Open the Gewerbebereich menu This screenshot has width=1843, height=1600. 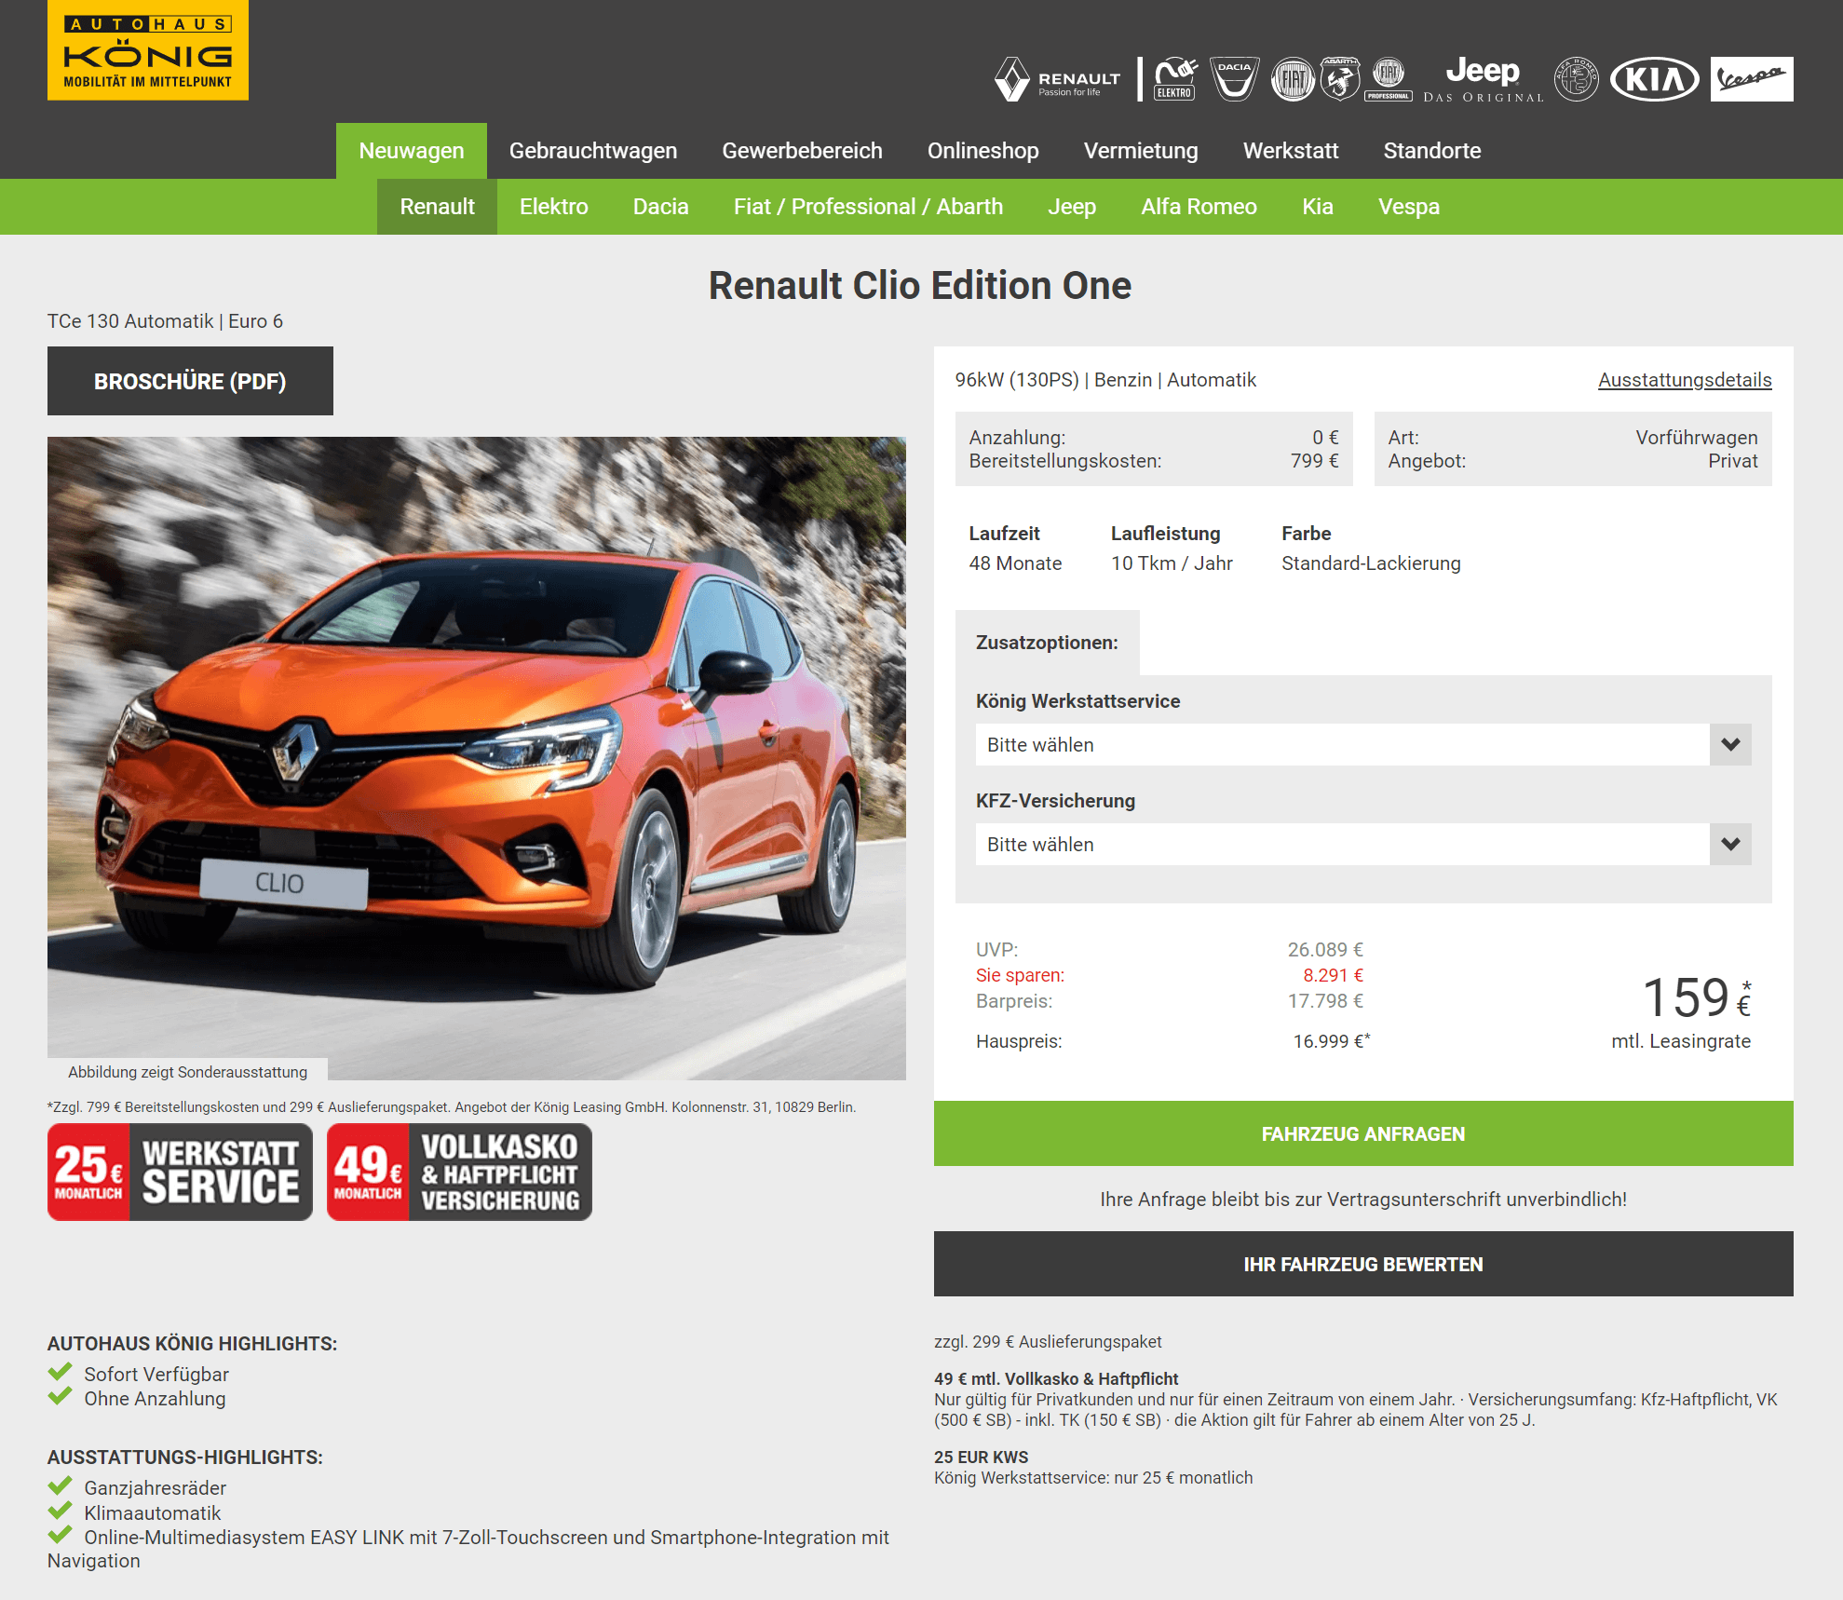point(802,151)
